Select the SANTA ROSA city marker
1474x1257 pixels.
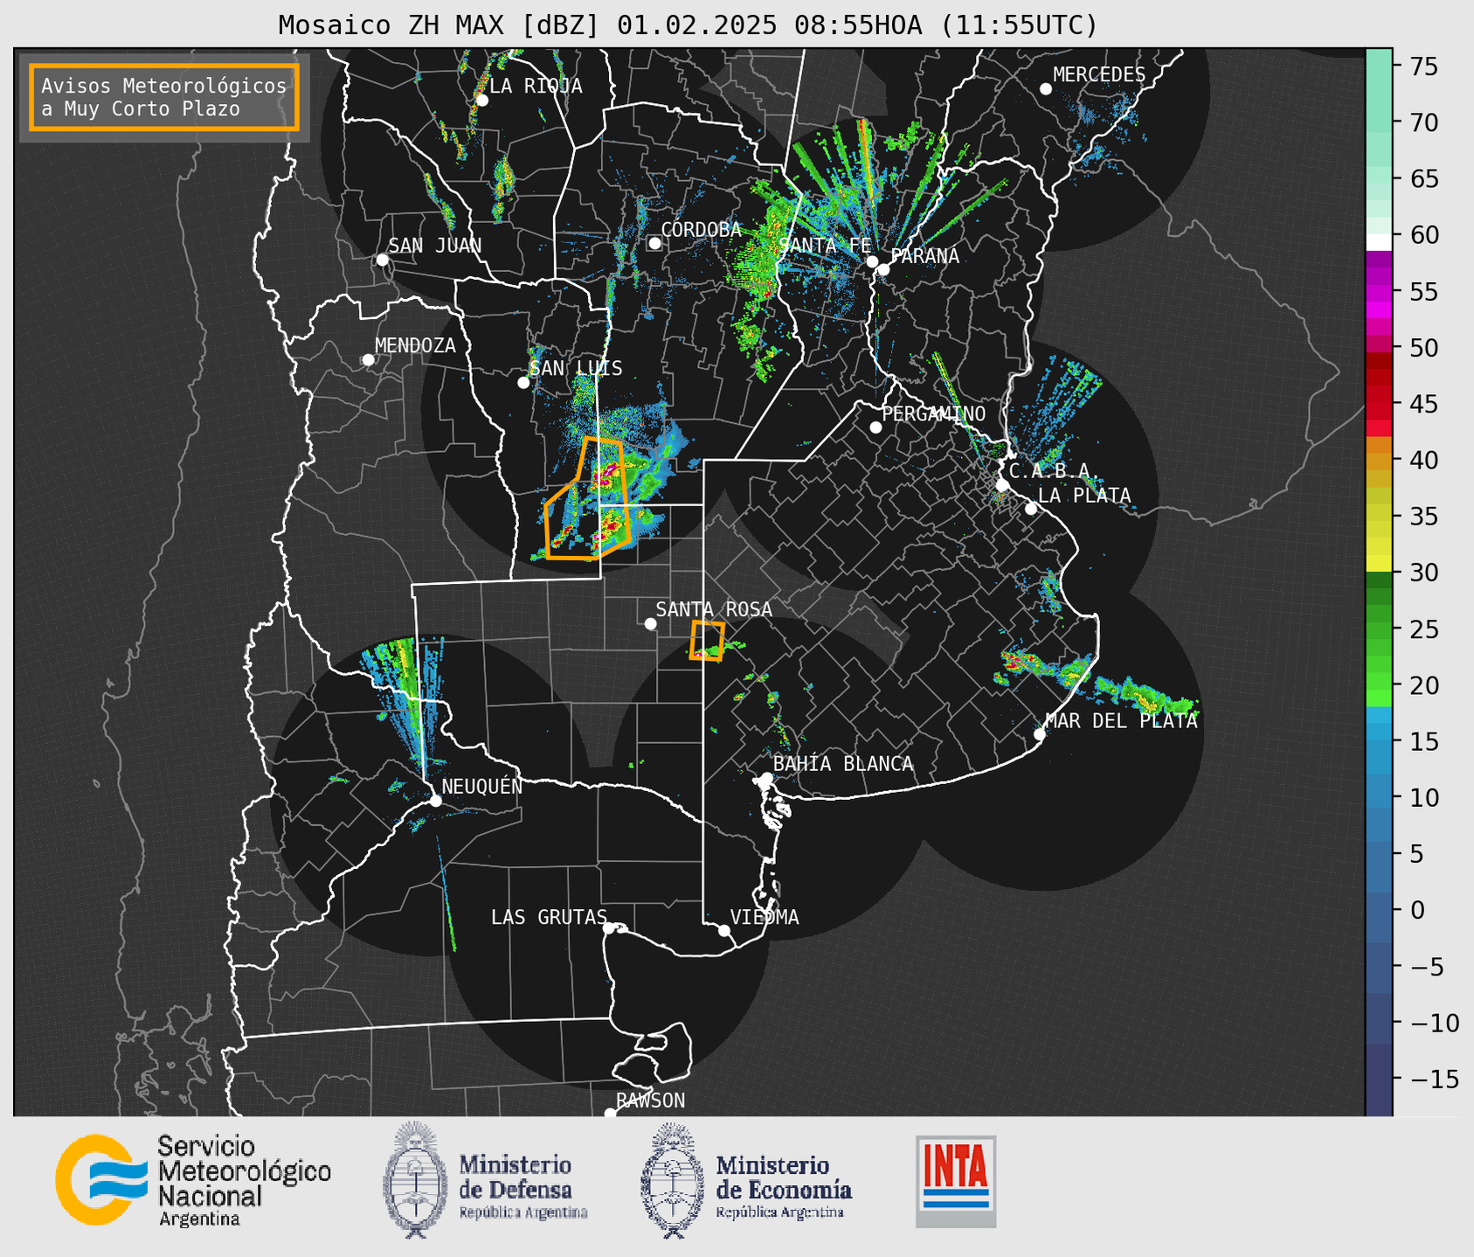[x=650, y=623]
